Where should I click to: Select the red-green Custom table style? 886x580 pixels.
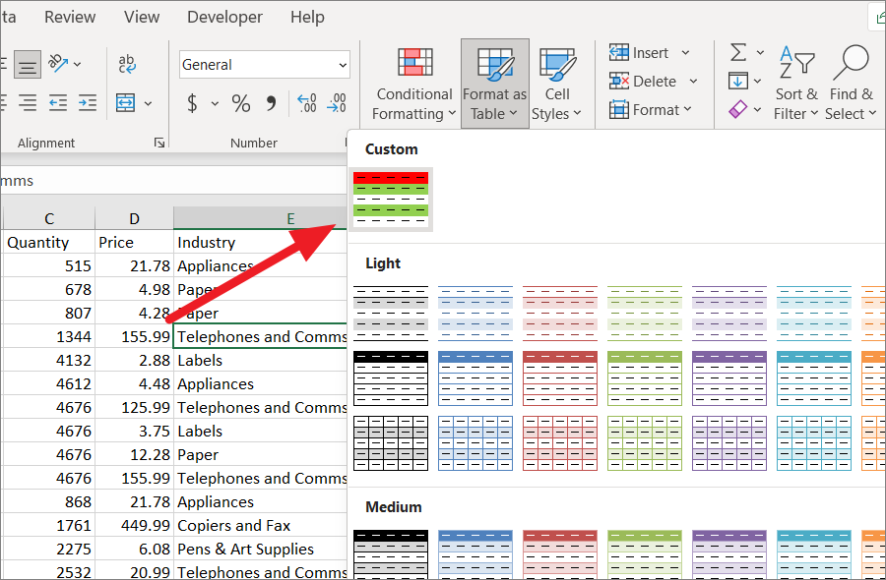[391, 200]
